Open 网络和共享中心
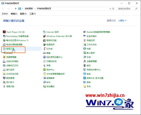Image resolution: width=141 pixels, height=115 pixels. coord(92,70)
